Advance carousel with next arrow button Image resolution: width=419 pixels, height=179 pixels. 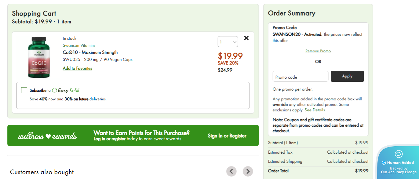click(x=248, y=171)
